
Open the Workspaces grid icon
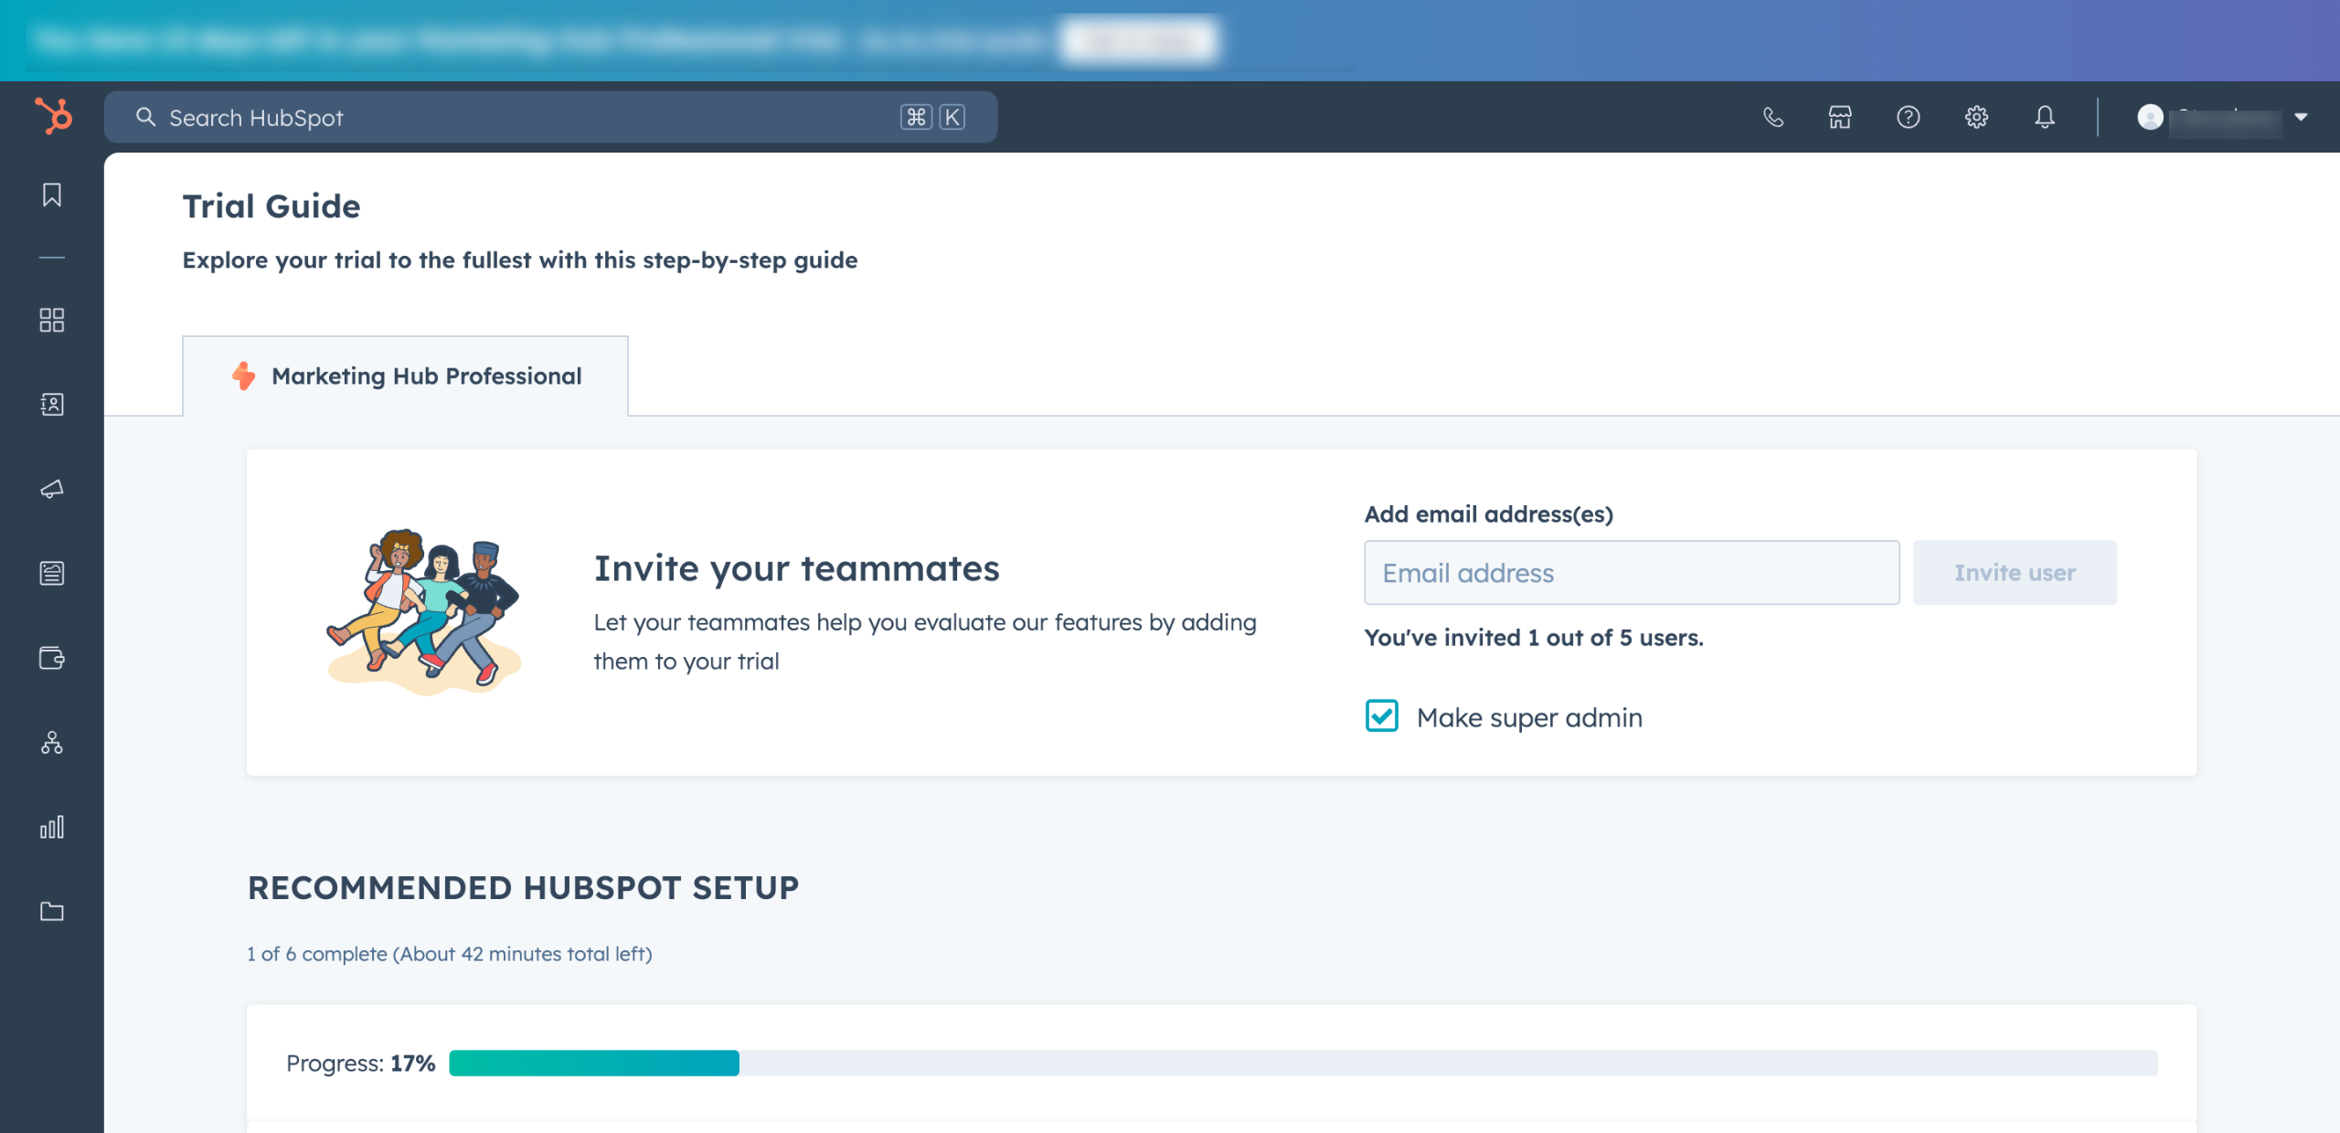[x=52, y=320]
